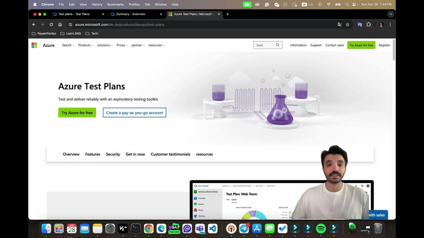Click the address bar URL
Image resolution: width=424 pixels, height=238 pixels.
(x=120, y=24)
